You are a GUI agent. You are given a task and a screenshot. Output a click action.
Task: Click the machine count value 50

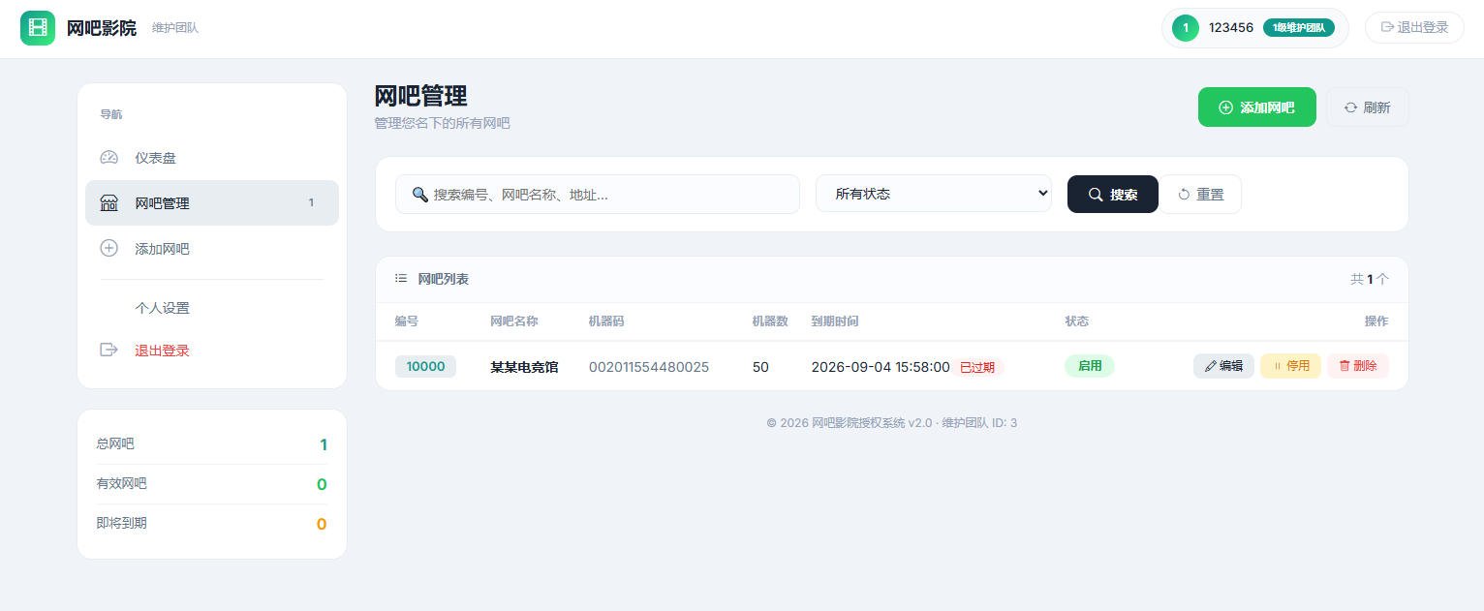pyautogui.click(x=760, y=367)
